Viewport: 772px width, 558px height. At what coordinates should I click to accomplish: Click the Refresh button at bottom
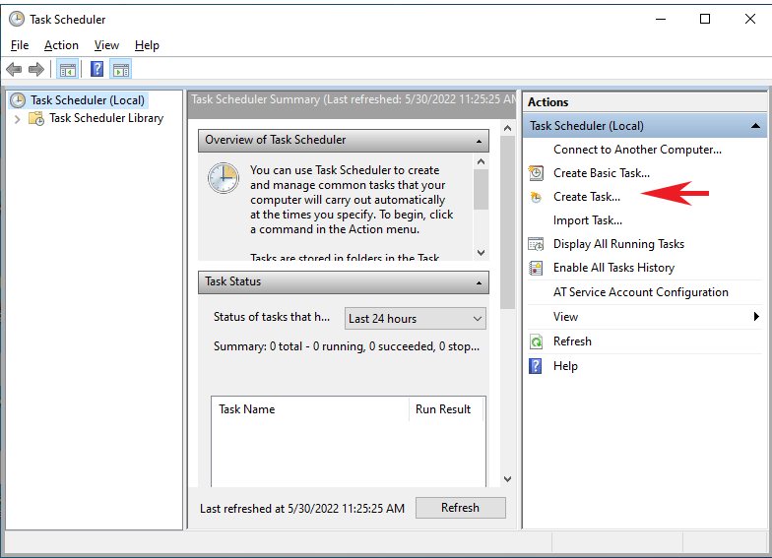[x=461, y=508]
